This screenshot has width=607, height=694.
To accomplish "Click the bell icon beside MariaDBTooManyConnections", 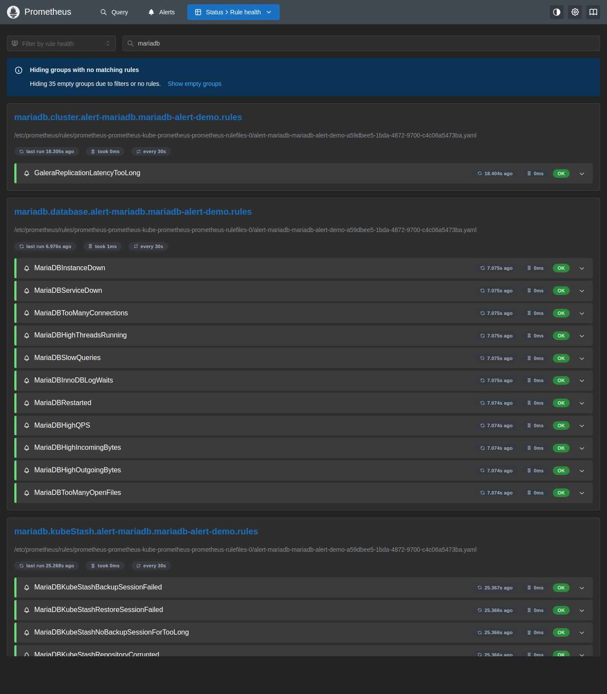I will 26,313.
